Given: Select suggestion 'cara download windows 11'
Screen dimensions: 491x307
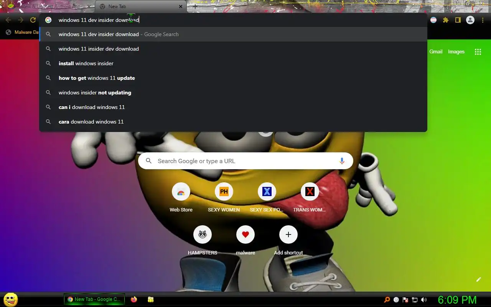Looking at the screenshot, I should (233, 122).
